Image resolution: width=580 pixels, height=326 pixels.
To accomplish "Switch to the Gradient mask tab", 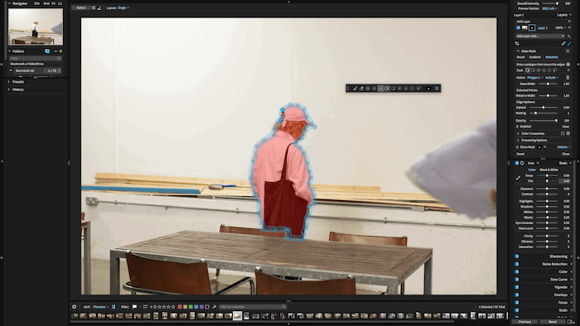I will pyautogui.click(x=535, y=57).
